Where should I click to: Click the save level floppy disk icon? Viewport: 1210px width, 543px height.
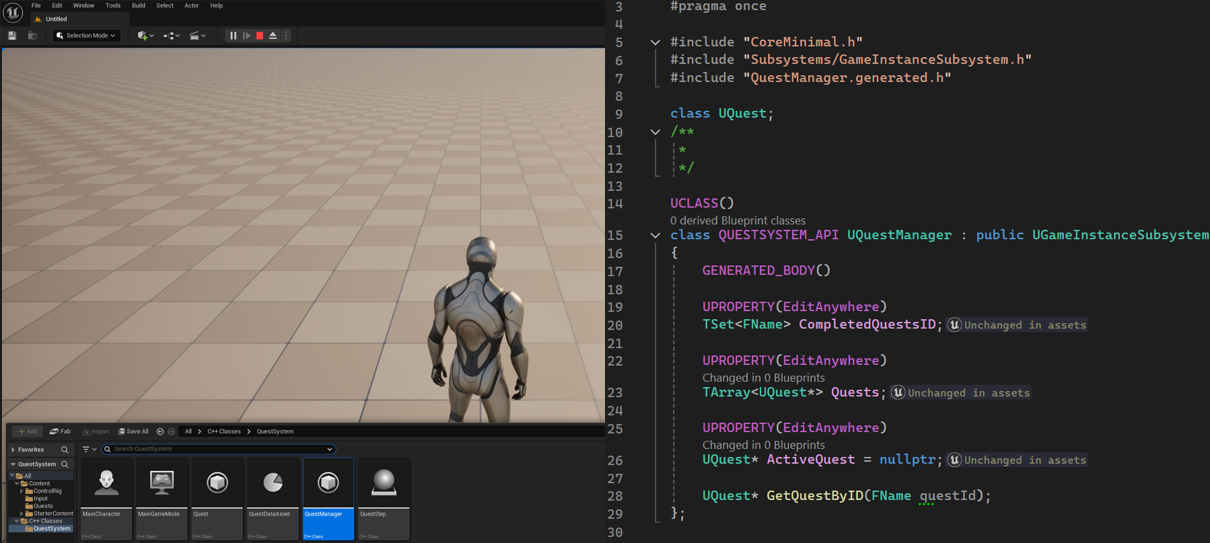12,36
